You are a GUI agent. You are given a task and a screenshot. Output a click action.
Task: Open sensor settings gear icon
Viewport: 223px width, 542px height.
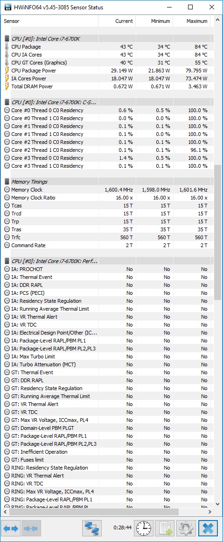186,528
